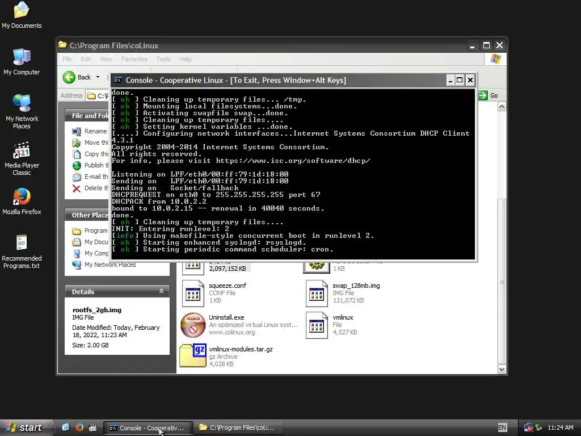Image resolution: width=581 pixels, height=436 pixels.
Task: Click the file list vertical scrollbar thumb
Action: tap(502, 281)
